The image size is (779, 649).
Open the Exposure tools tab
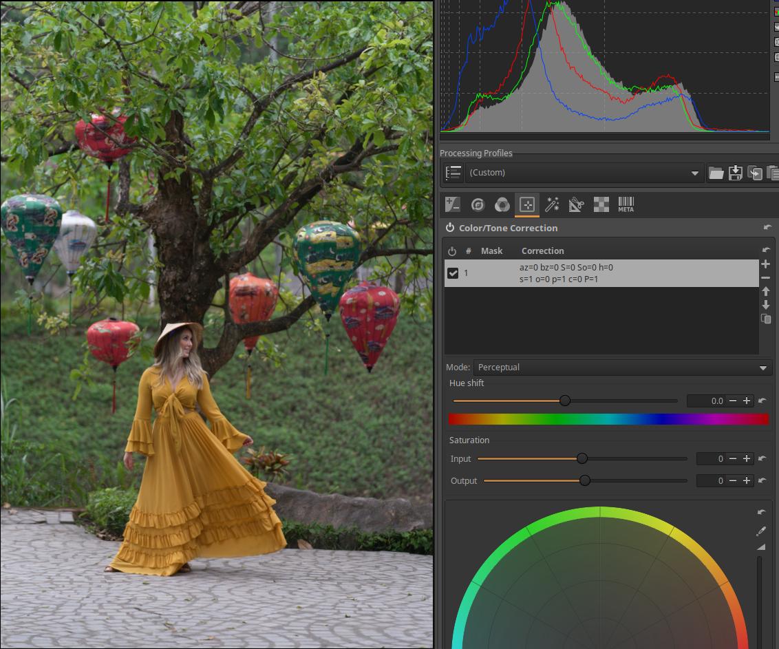pos(453,204)
